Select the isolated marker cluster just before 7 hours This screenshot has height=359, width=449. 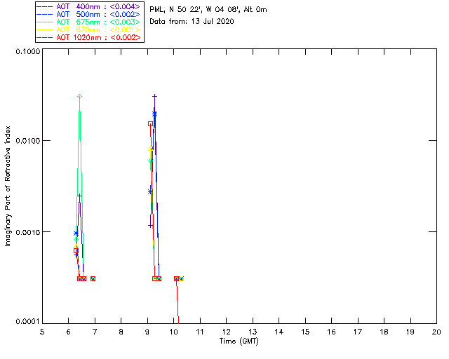tap(93, 278)
